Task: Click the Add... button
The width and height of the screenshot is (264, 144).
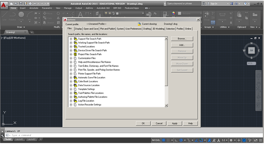Action: [x=182, y=45]
